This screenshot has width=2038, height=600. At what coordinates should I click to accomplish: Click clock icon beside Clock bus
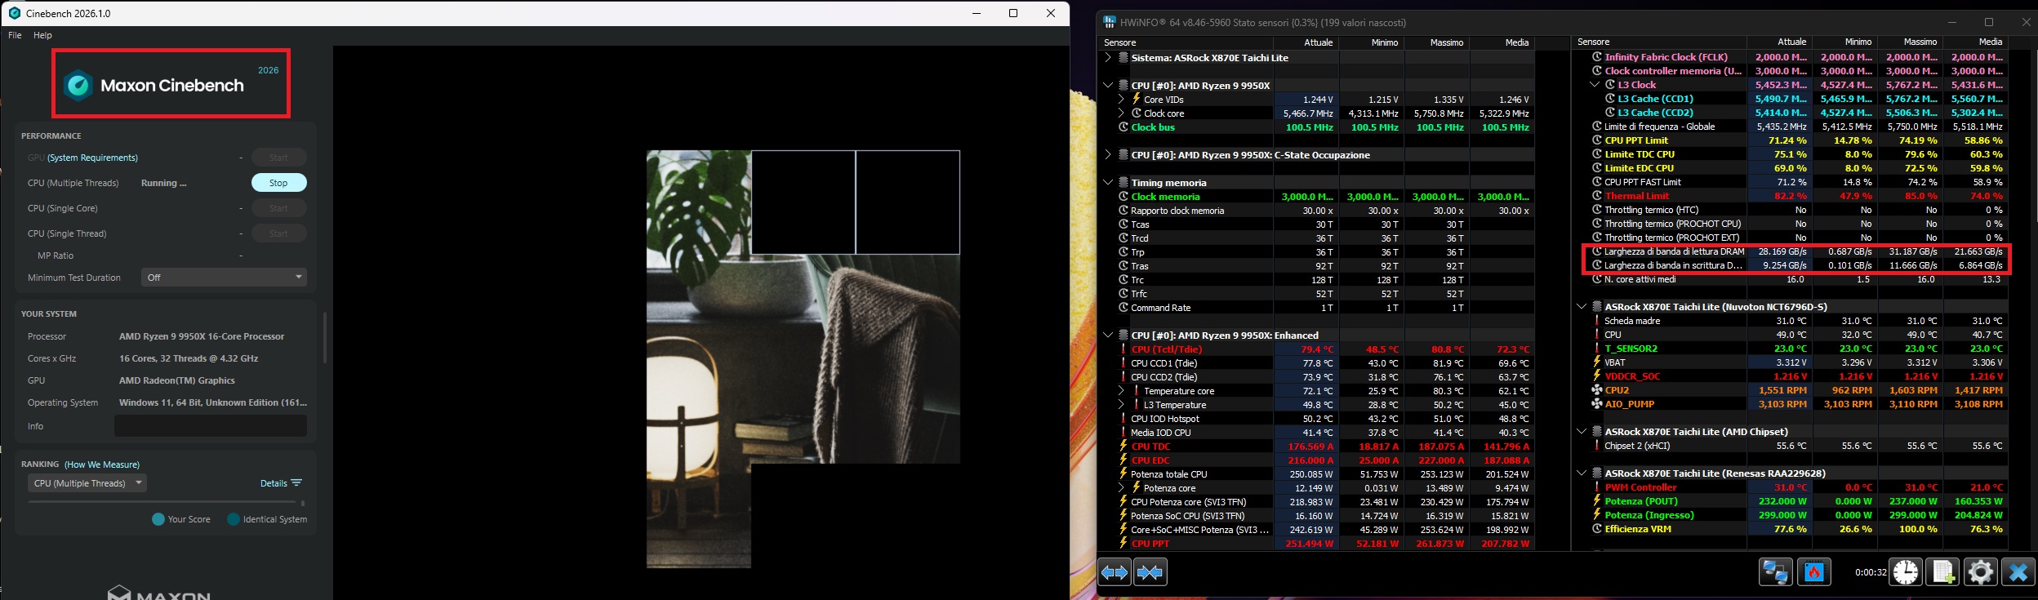[x=1124, y=127]
